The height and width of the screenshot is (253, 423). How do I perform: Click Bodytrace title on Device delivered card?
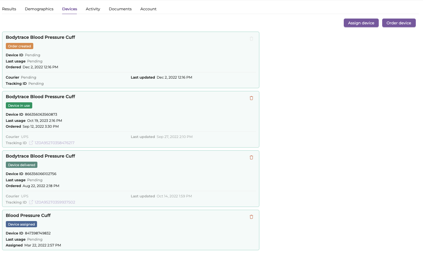pyautogui.click(x=40, y=156)
